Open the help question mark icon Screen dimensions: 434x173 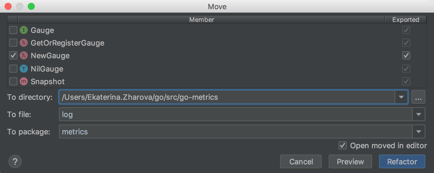15,161
